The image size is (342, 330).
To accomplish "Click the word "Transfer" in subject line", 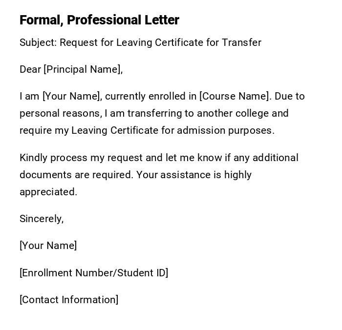I will point(241,42).
